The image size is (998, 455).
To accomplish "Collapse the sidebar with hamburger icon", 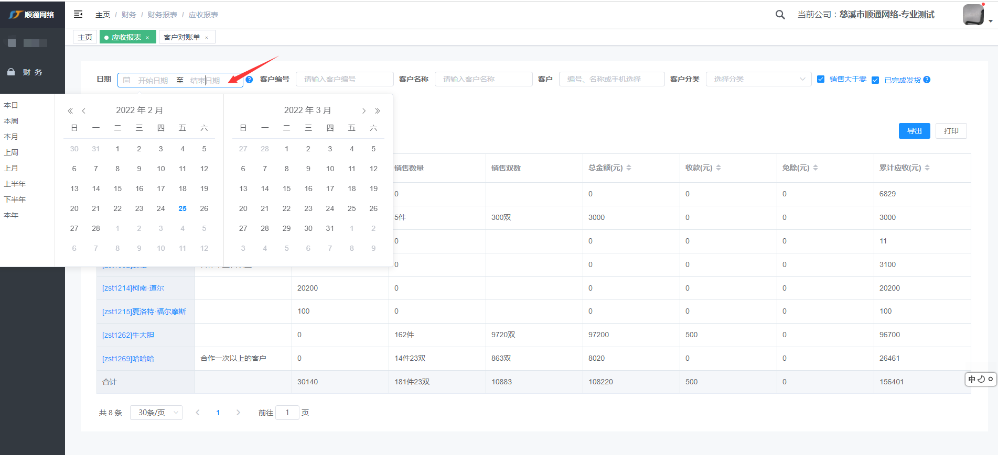I will coord(78,15).
